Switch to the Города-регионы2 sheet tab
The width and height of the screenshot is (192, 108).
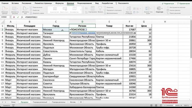40,102
